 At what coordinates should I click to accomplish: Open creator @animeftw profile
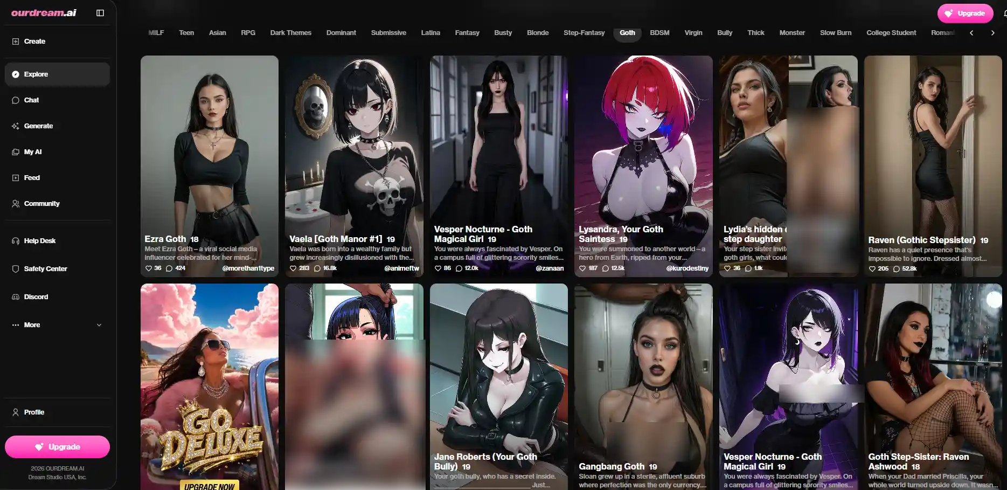[x=401, y=268]
